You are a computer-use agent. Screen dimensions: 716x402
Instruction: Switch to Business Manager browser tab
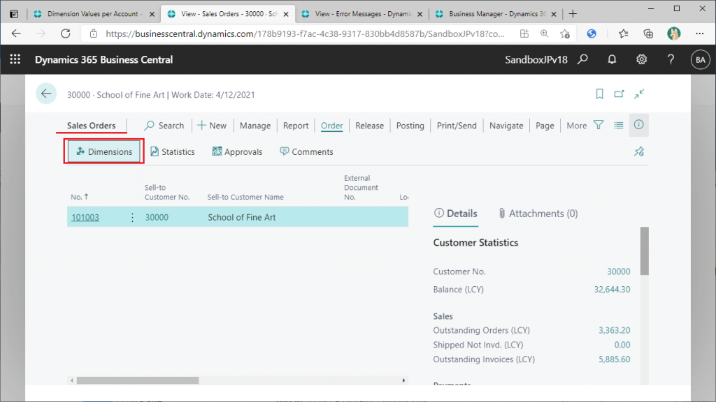pos(497,14)
